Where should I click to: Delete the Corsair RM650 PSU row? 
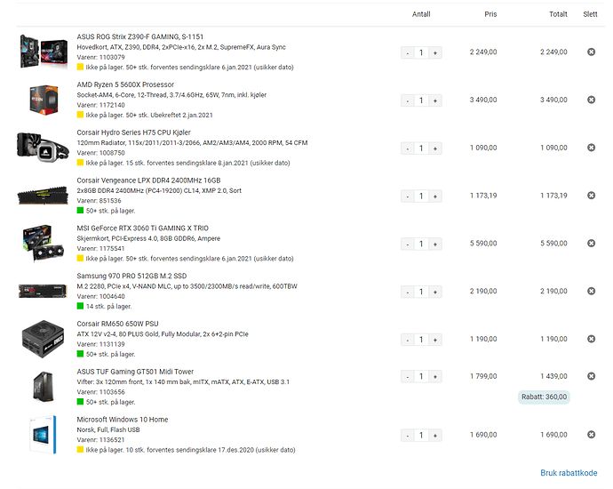[591, 339]
